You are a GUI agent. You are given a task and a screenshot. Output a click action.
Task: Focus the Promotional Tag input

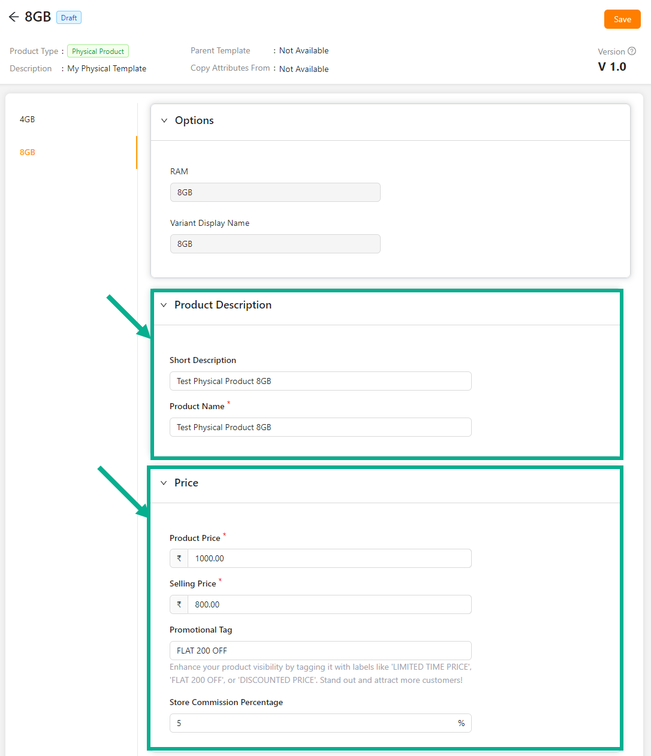tap(320, 651)
